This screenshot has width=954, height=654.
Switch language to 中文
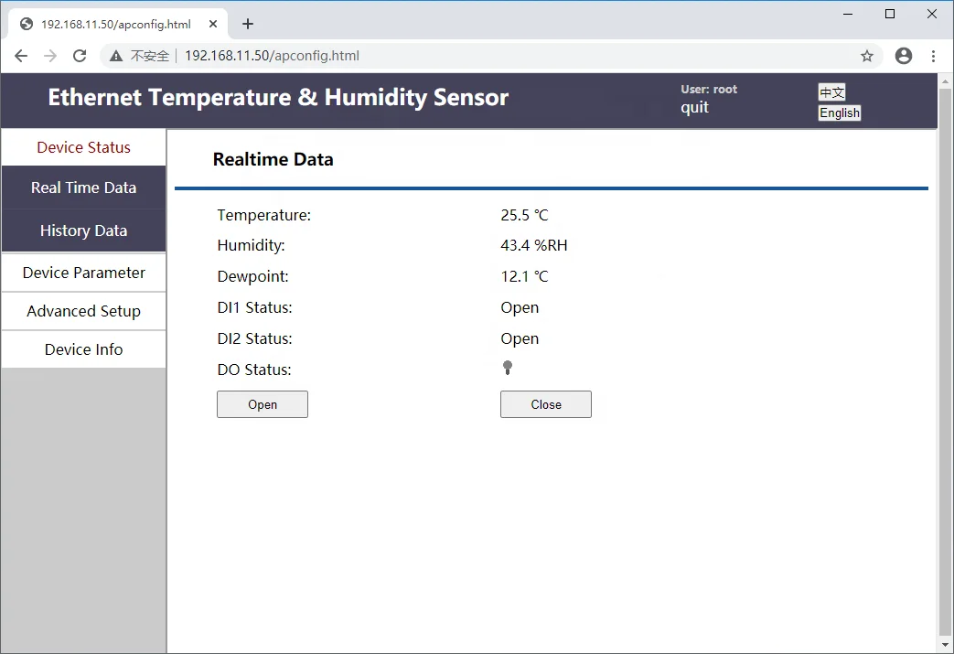click(x=831, y=91)
